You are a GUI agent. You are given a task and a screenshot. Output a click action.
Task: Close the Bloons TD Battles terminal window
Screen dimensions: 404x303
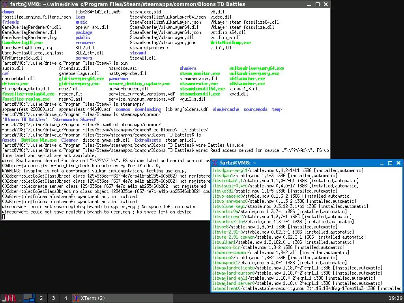point(325,4)
